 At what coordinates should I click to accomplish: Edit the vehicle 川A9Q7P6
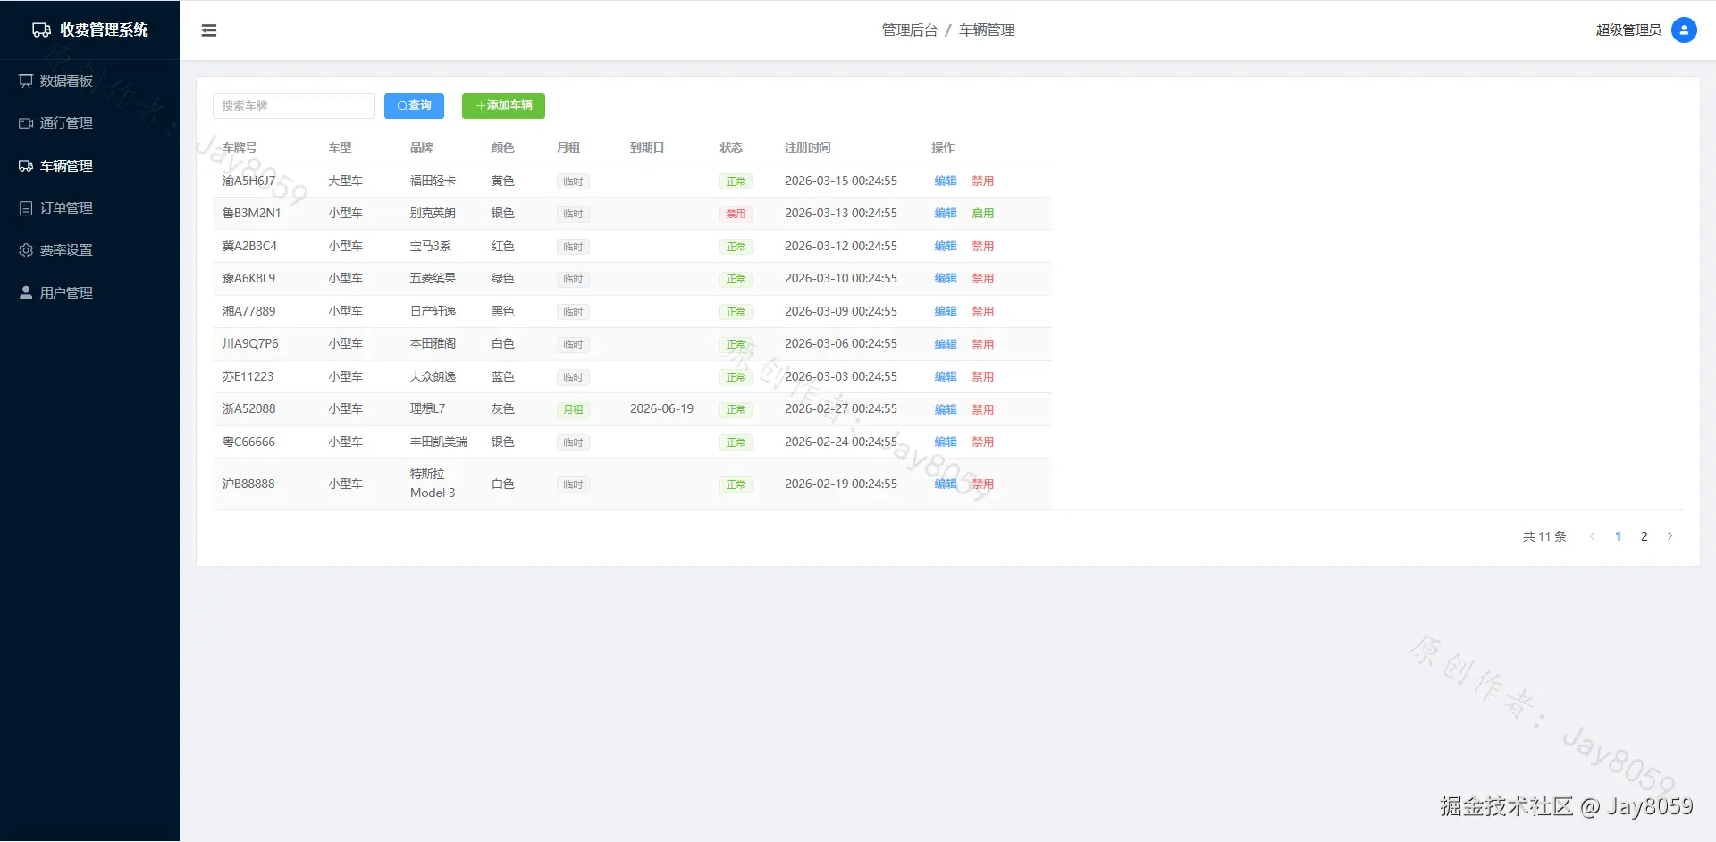tap(946, 344)
